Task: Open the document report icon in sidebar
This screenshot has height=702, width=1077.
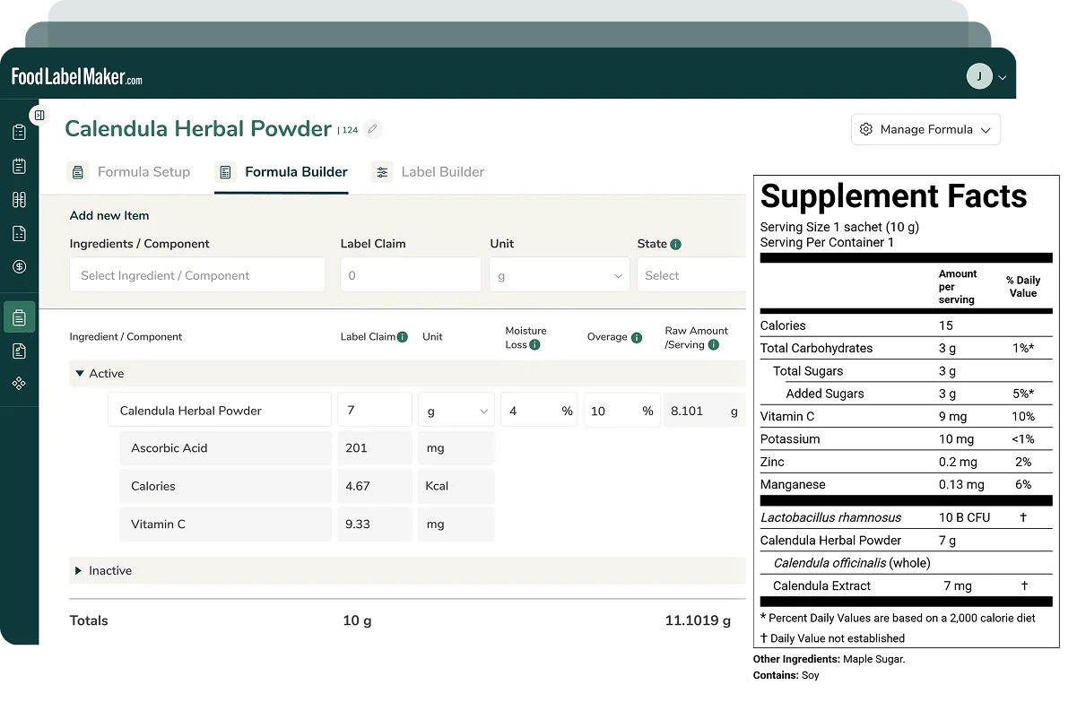Action: (19, 234)
